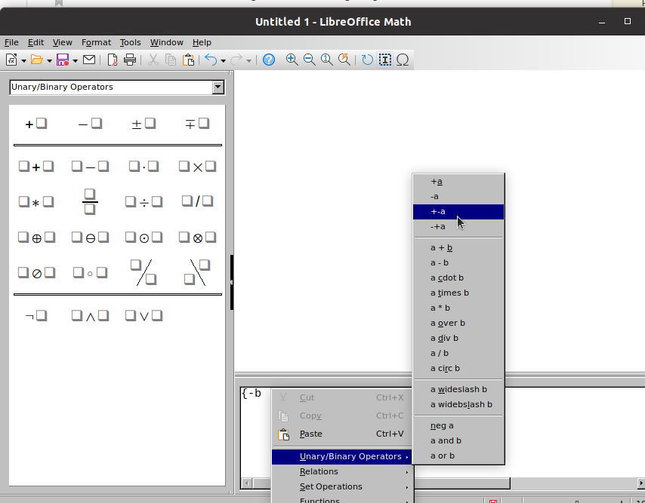
Task: Open the Tools menu
Action: pos(130,42)
